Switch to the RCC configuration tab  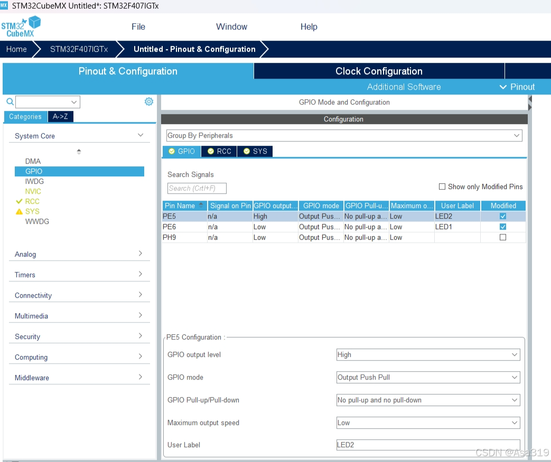(219, 151)
